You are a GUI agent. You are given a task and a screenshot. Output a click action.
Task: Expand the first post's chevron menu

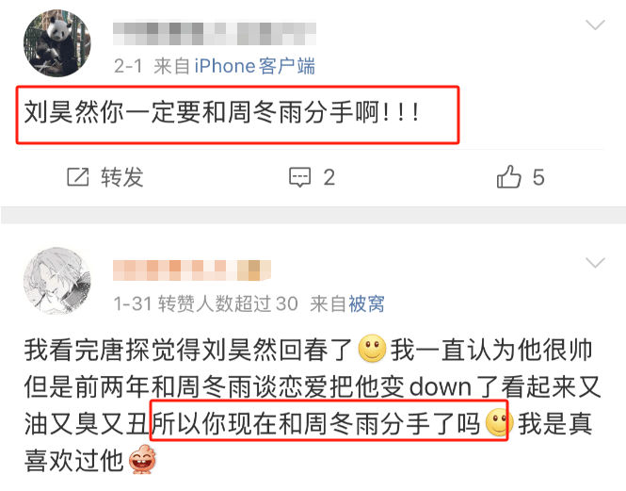tap(595, 25)
